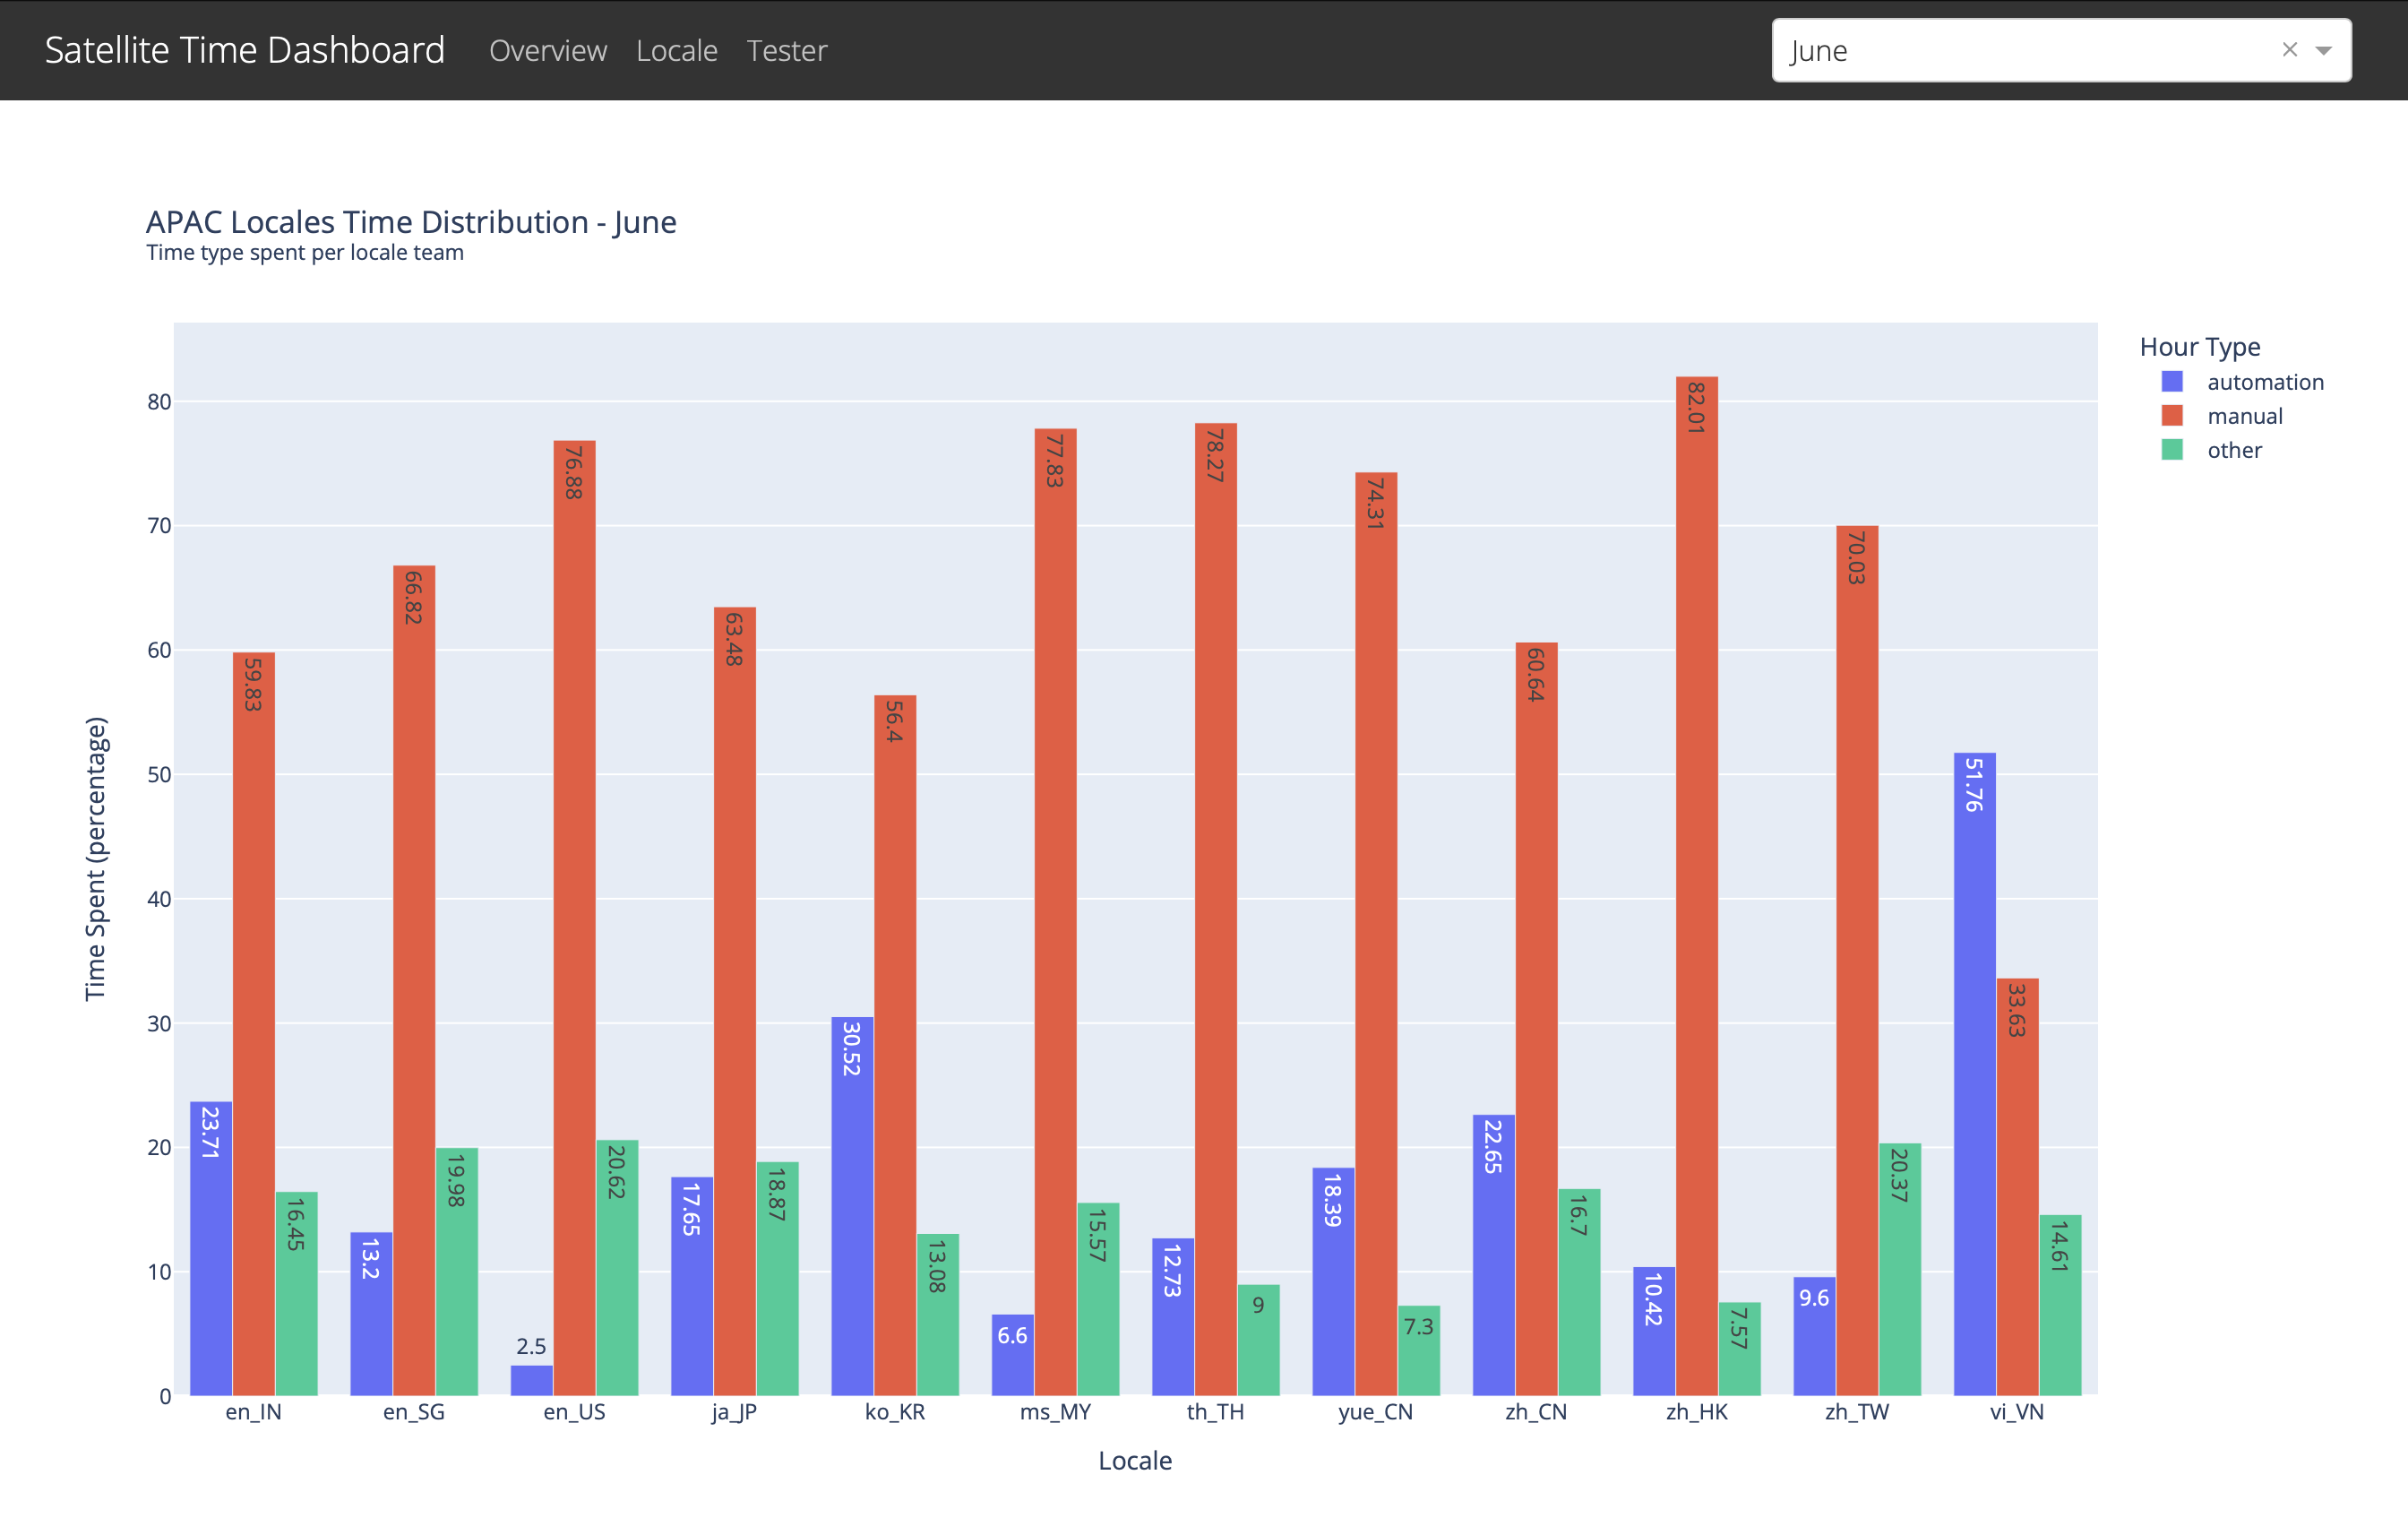
Task: Click the en_IN other bar 16.45
Action: point(296,1293)
